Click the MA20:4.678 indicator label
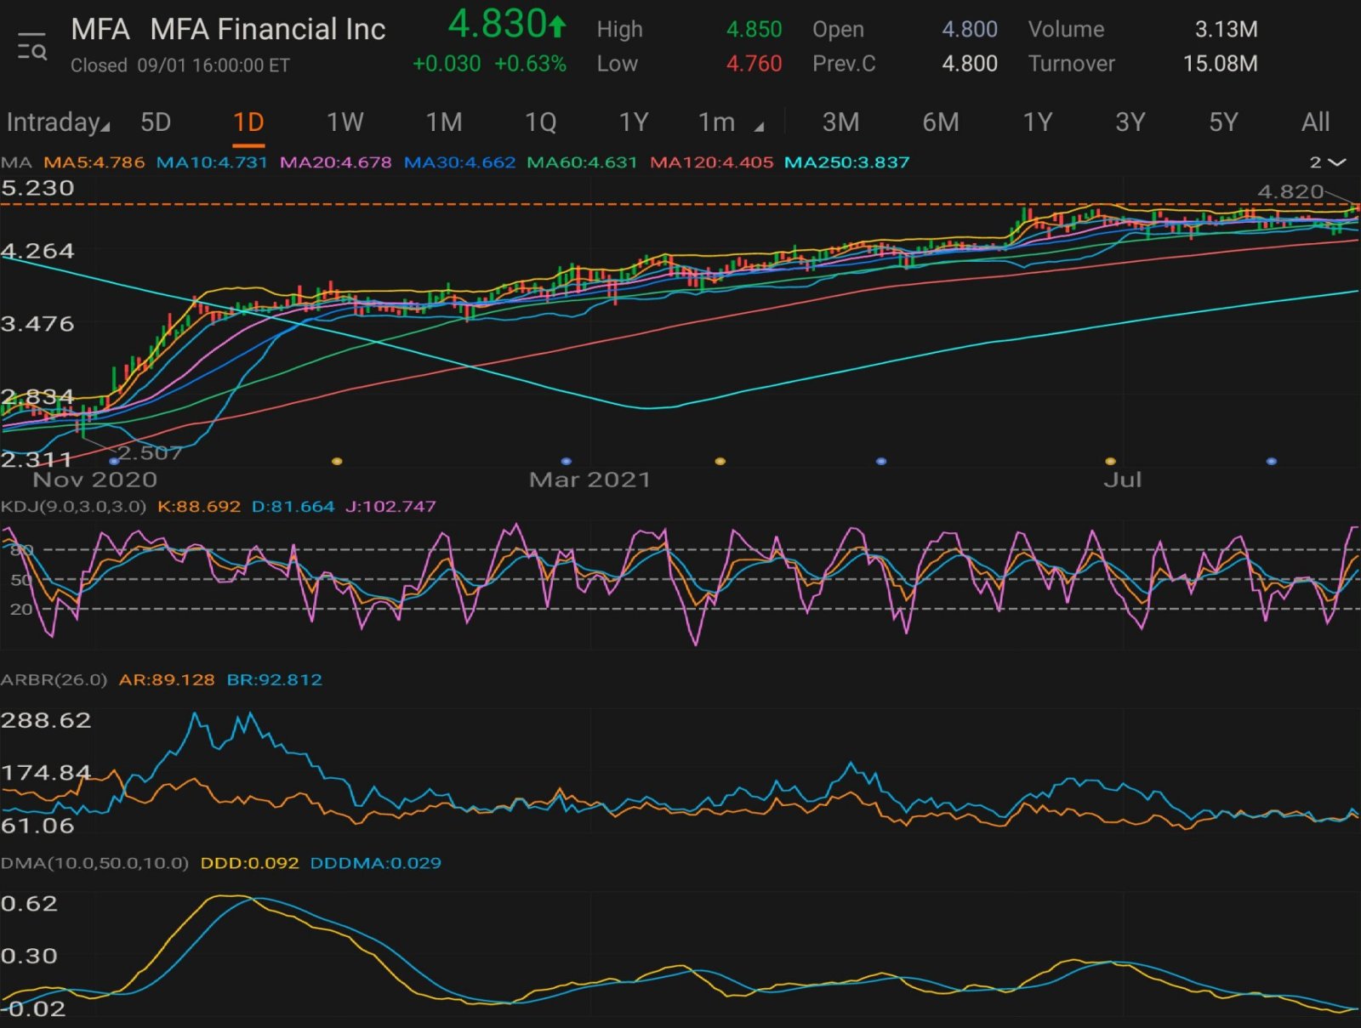 [x=336, y=162]
